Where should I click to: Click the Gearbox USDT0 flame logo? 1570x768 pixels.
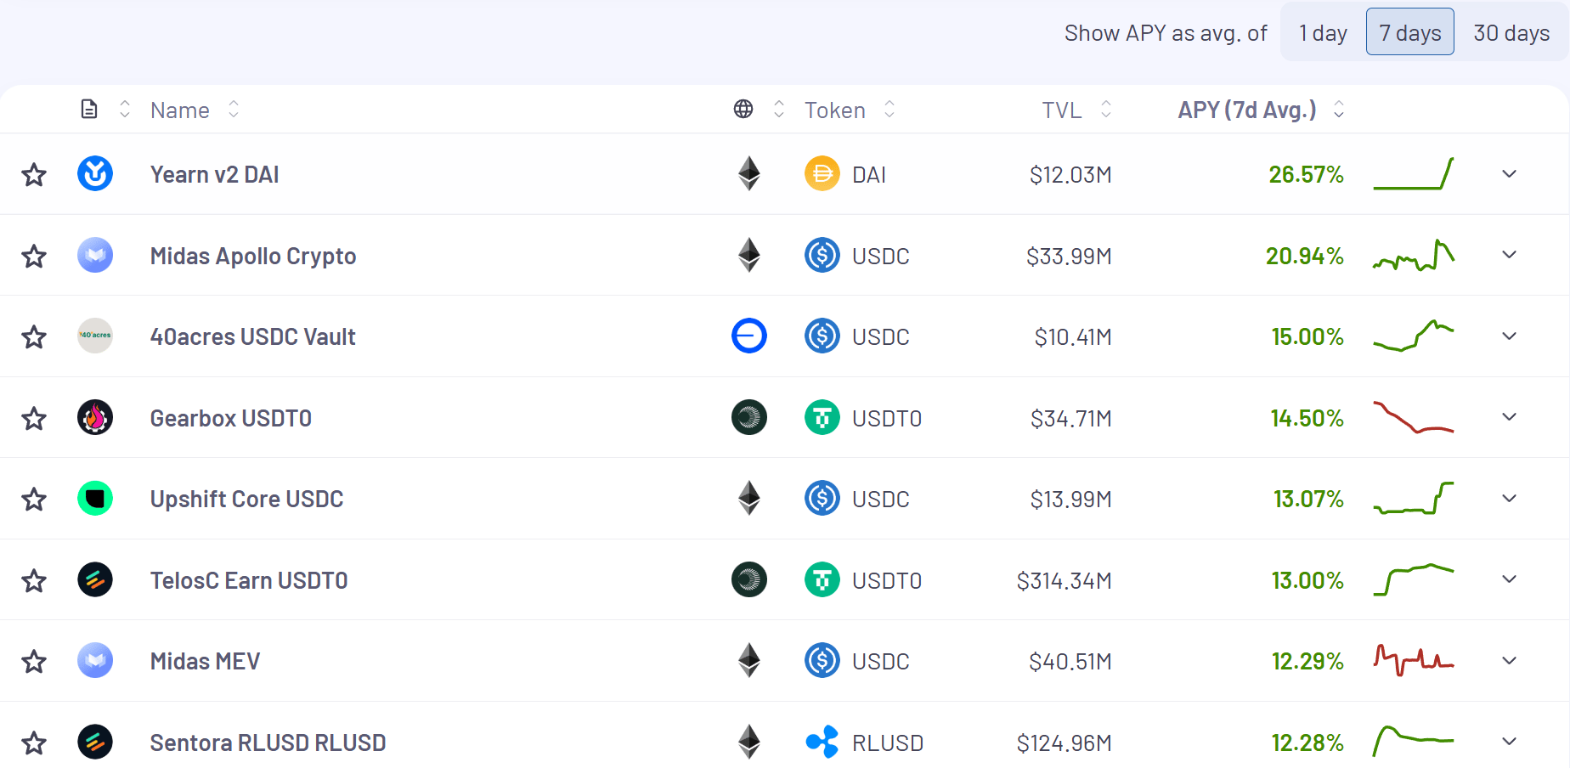(x=95, y=418)
